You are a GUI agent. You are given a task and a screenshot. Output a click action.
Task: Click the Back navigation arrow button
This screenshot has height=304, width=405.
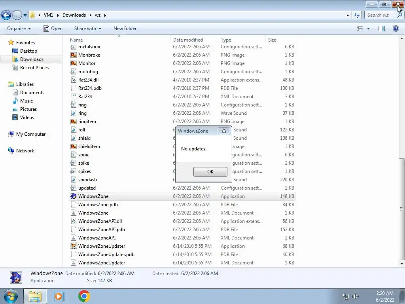point(6,15)
